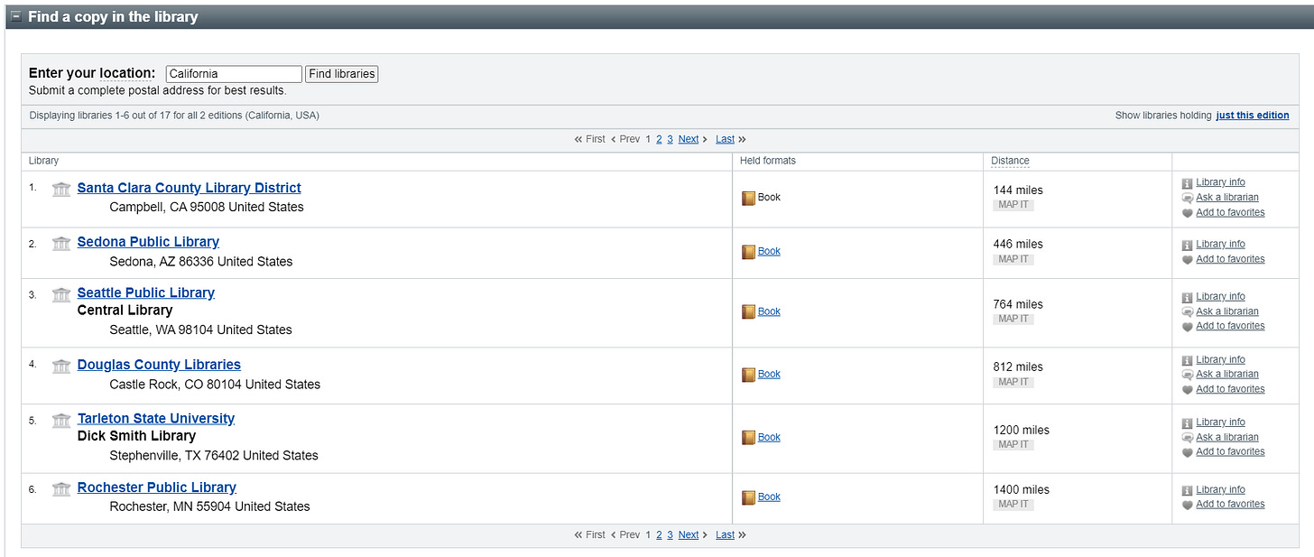Image resolution: width=1314 pixels, height=557 pixels.
Task: Open Tarleton State University link
Action: click(x=156, y=418)
